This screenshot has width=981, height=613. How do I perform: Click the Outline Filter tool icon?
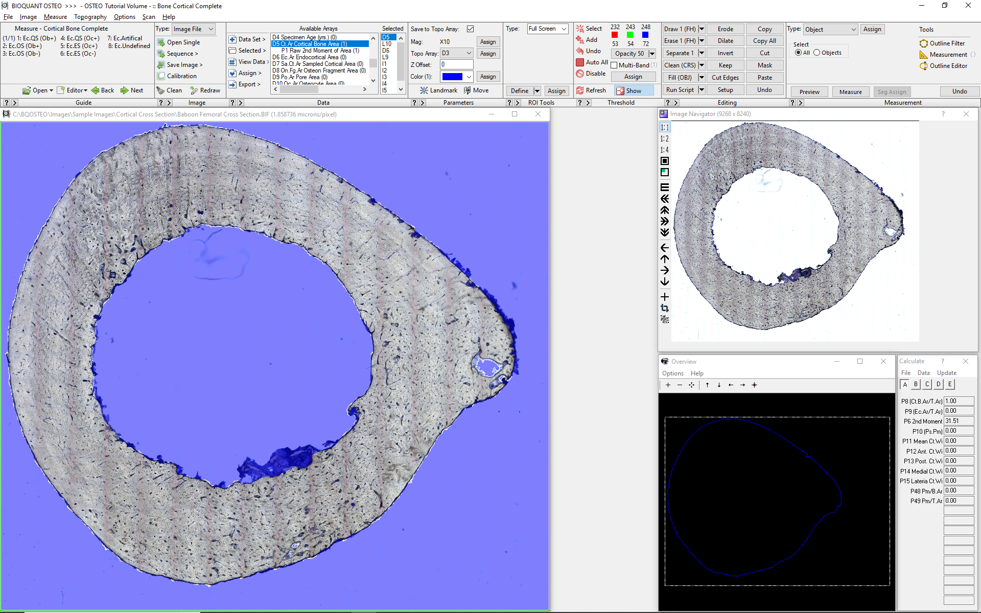(x=924, y=43)
